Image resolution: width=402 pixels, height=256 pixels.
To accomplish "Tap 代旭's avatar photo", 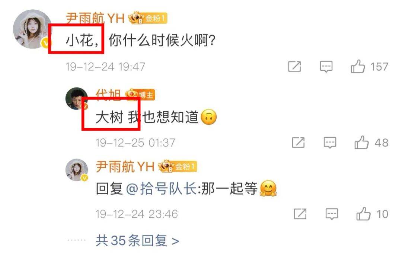I will click(77, 98).
